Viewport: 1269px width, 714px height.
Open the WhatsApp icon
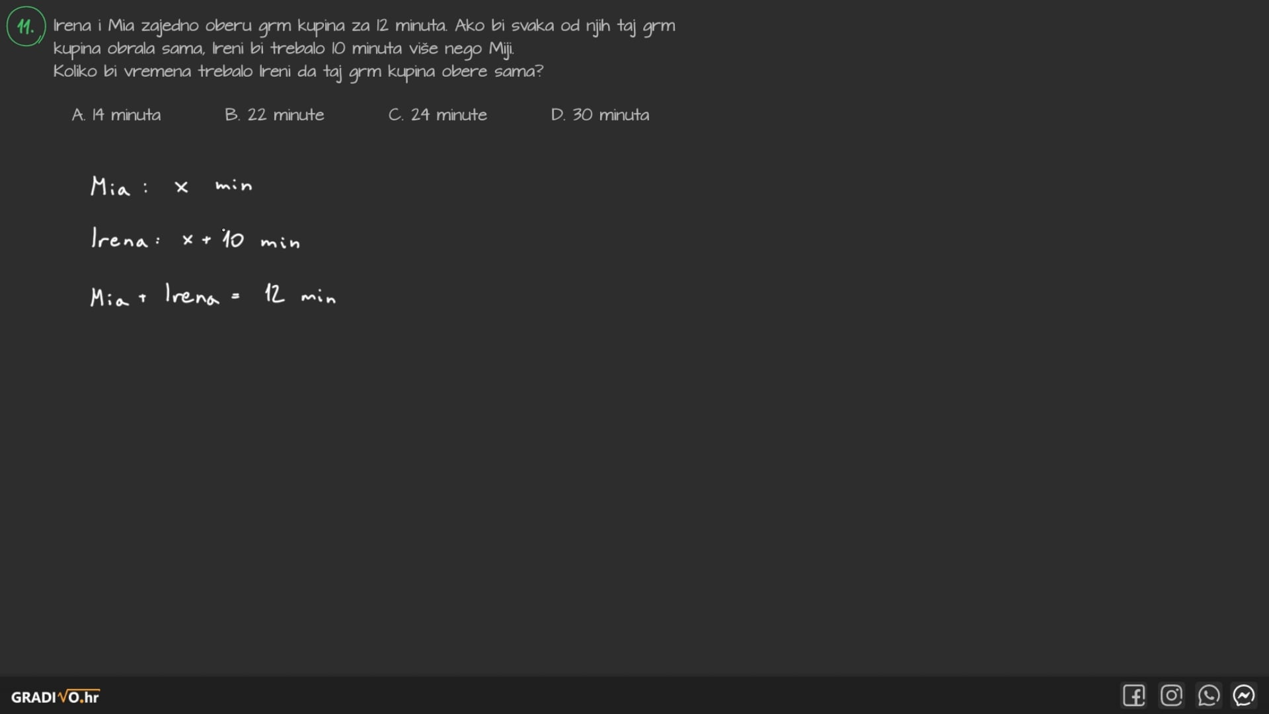click(1208, 695)
